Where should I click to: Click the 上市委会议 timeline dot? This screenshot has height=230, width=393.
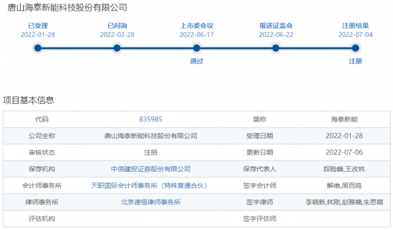[196, 48]
